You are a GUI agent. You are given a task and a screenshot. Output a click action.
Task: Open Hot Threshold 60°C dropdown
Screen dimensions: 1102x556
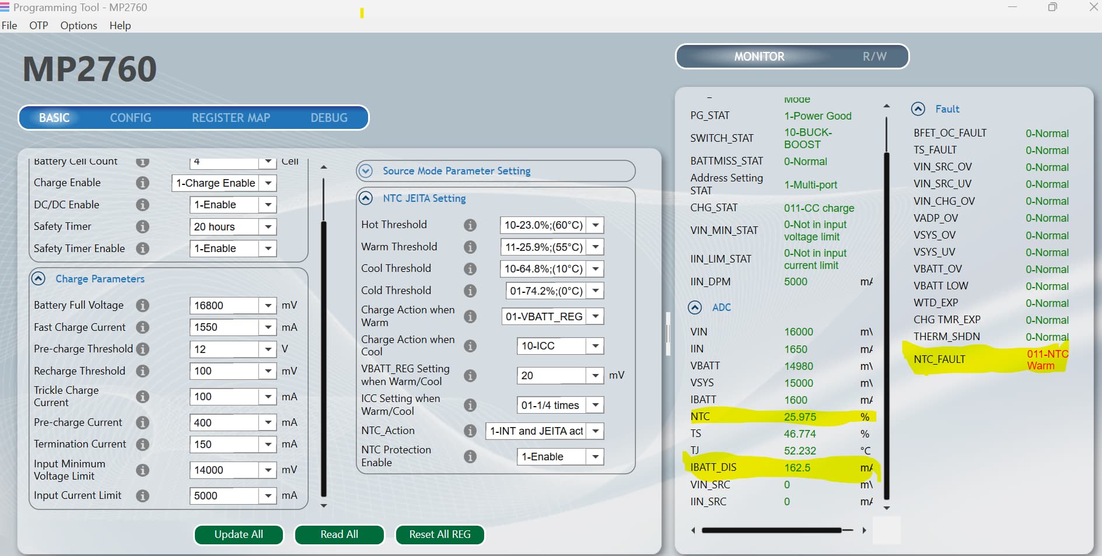pyautogui.click(x=596, y=225)
